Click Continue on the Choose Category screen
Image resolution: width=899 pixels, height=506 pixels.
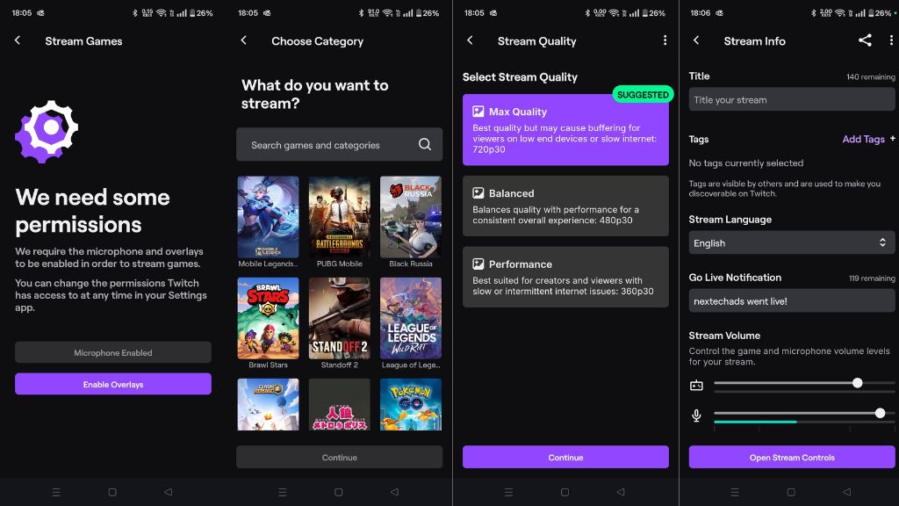click(340, 457)
